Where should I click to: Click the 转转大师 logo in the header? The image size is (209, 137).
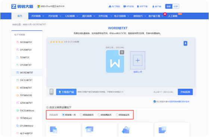tap(22, 6)
